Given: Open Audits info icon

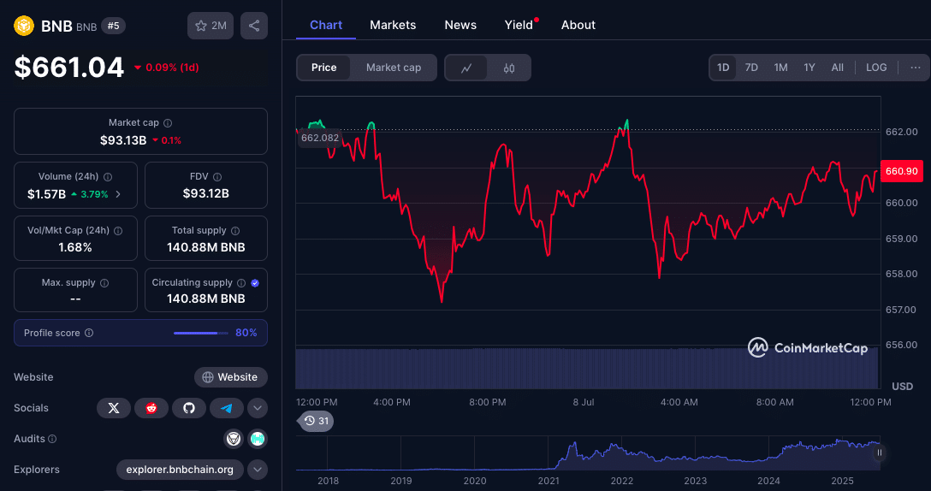Looking at the screenshot, I should (52, 439).
